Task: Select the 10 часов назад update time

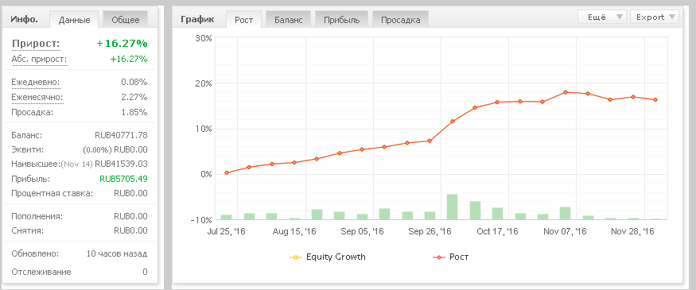Action: coord(117,254)
